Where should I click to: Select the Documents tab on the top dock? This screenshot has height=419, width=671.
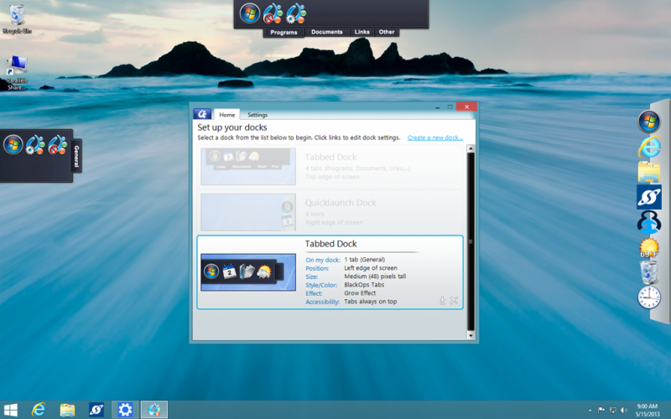pos(327,33)
